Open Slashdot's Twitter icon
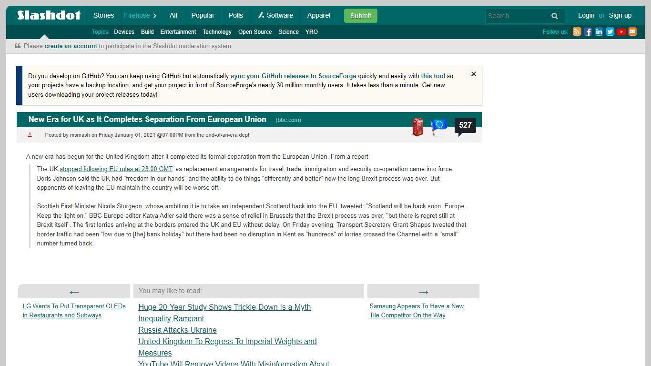The width and height of the screenshot is (651, 366). pyautogui.click(x=610, y=32)
